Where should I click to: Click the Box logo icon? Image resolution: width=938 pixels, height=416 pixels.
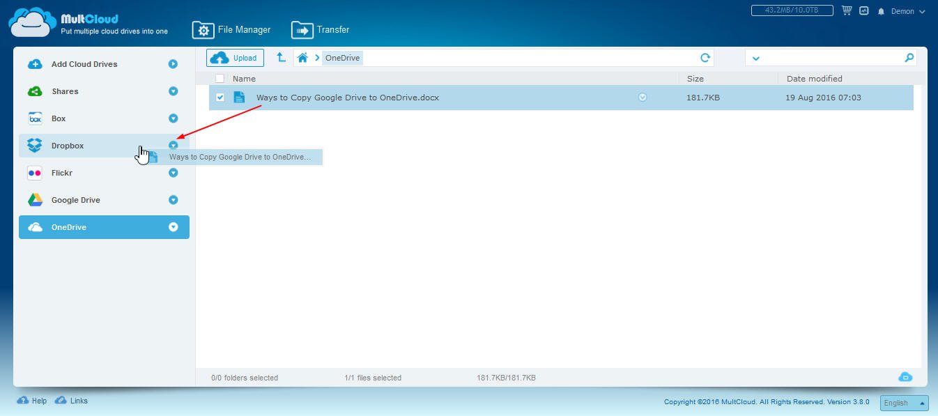[35, 118]
